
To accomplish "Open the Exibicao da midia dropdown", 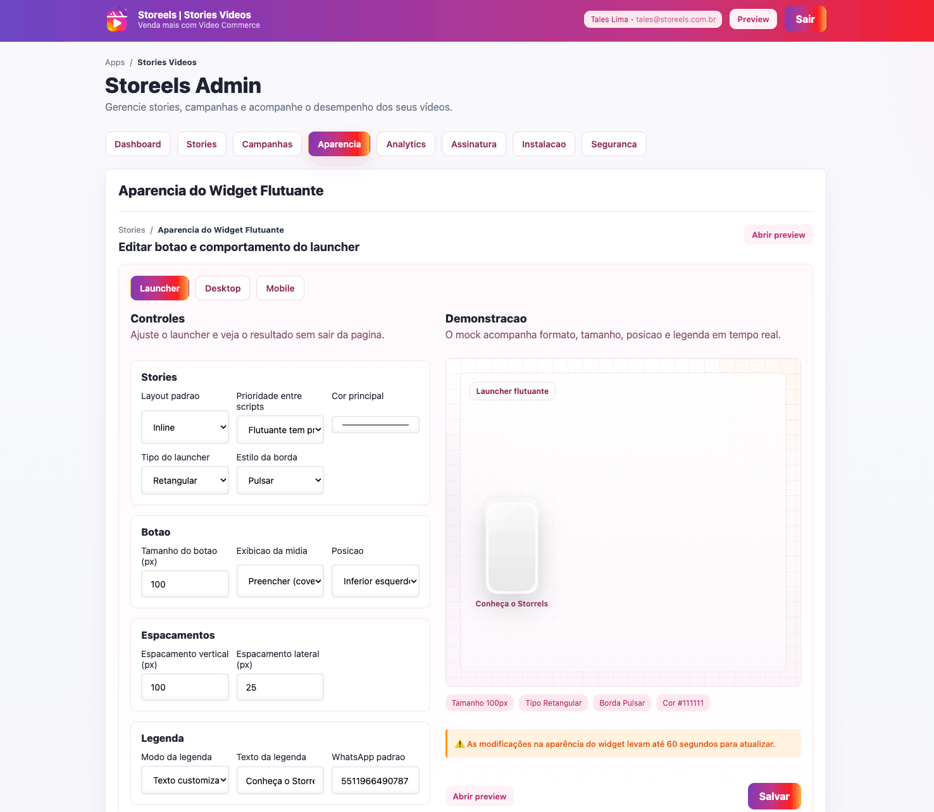I will 280,581.
